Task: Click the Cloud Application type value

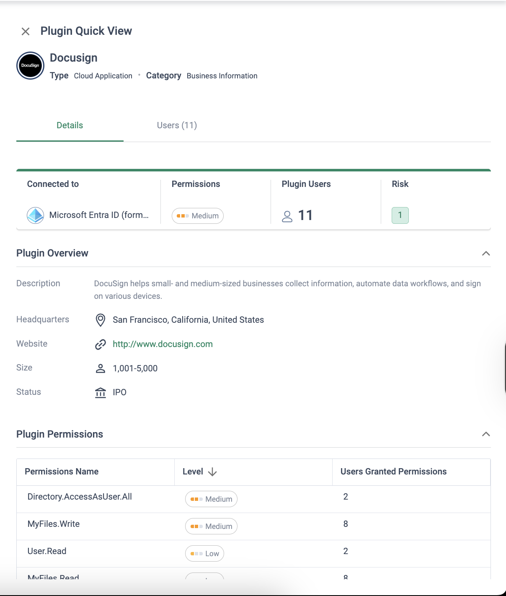Action: (103, 76)
